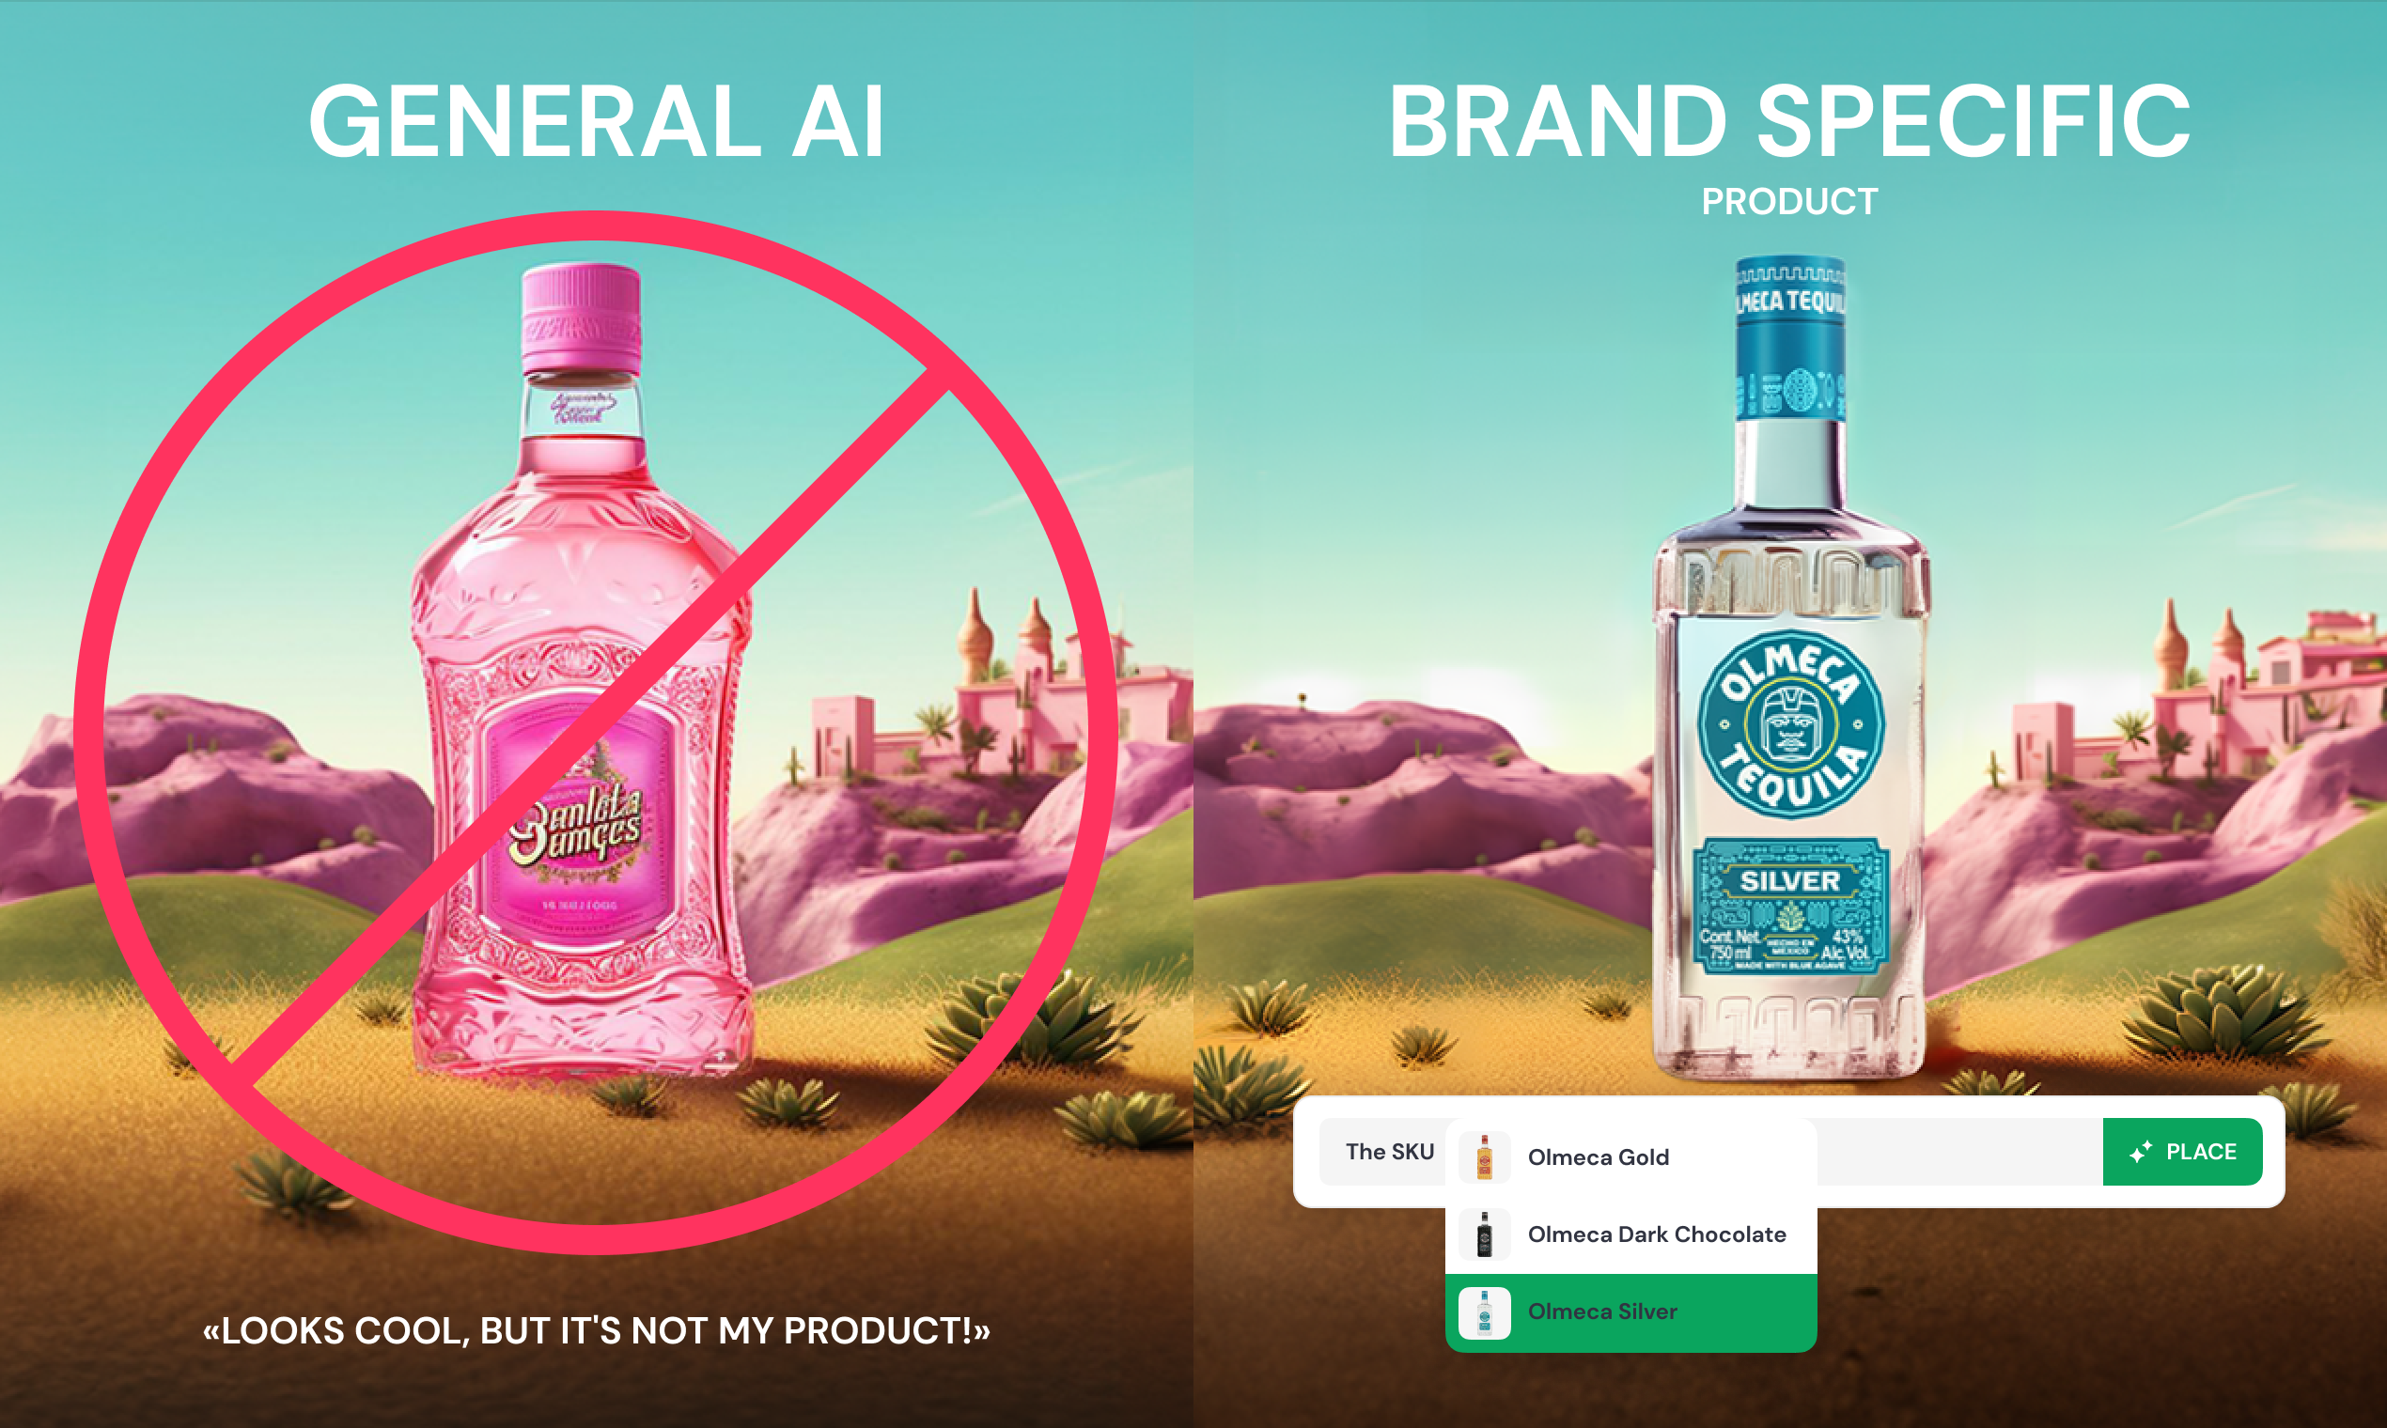Click The SKU field label
2387x1428 pixels.
(x=1390, y=1152)
